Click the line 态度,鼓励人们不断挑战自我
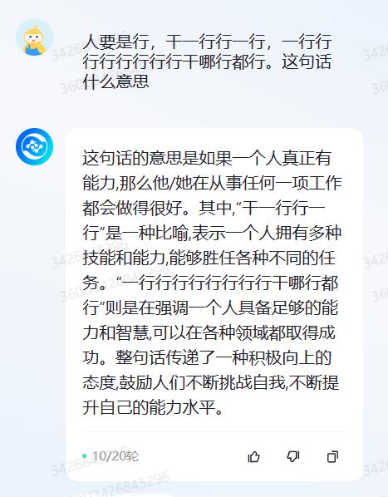Screen dimensions: 388x497 pos(184,382)
